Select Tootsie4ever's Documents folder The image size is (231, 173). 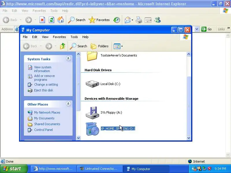point(112,56)
